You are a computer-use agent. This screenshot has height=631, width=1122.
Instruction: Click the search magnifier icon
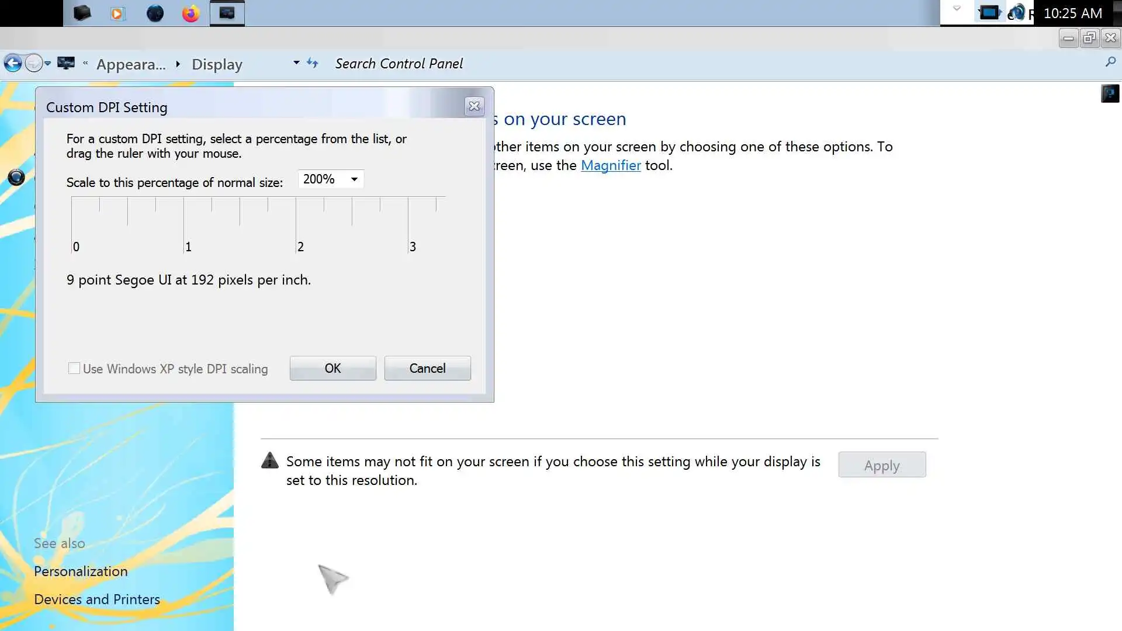pyautogui.click(x=1110, y=62)
